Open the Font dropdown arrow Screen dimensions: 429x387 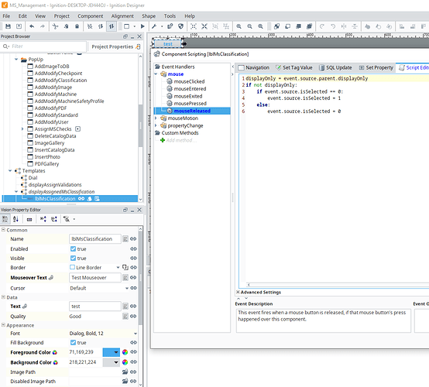point(136,334)
